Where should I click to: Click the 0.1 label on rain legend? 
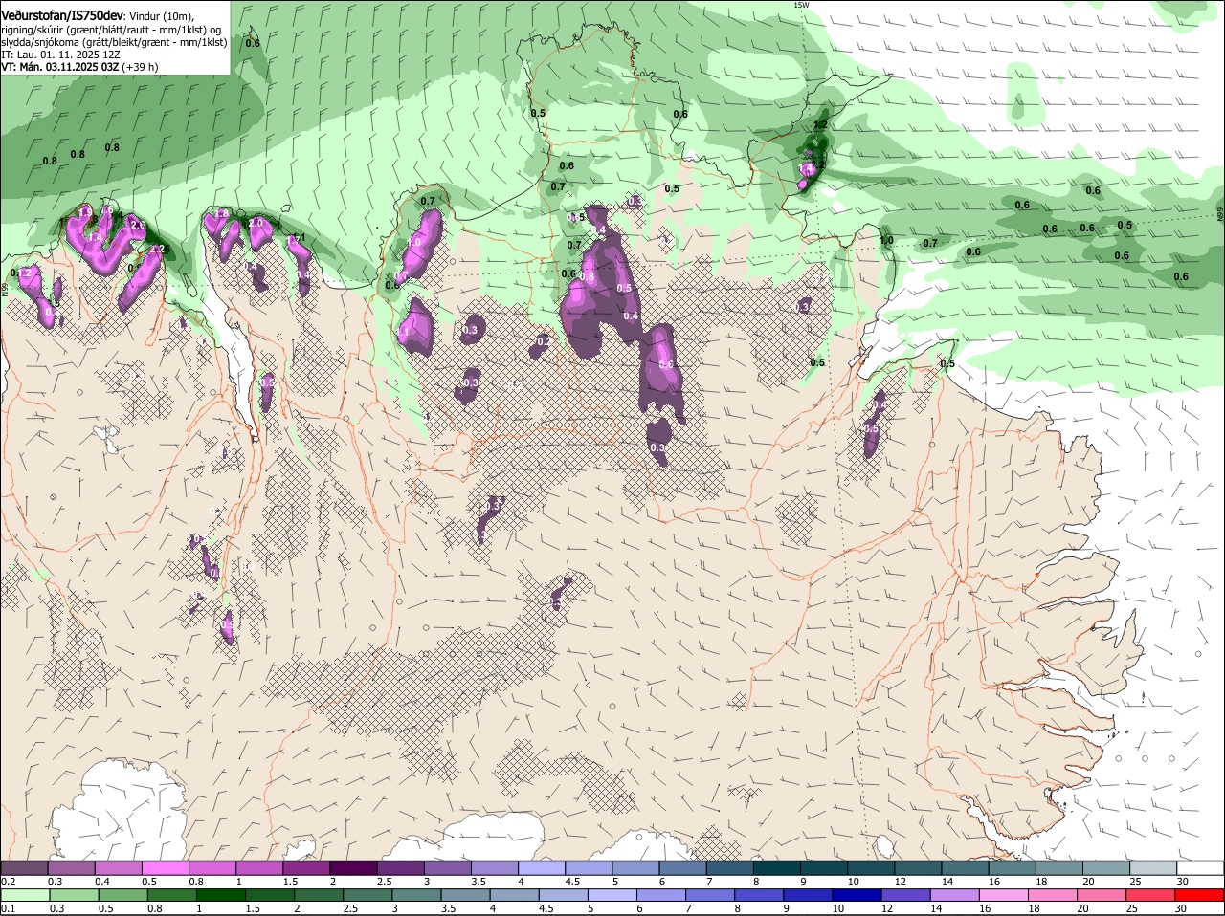tap(8, 908)
